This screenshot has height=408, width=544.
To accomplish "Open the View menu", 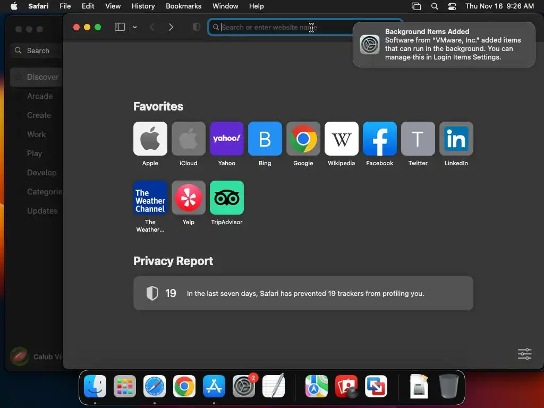I will (113, 6).
